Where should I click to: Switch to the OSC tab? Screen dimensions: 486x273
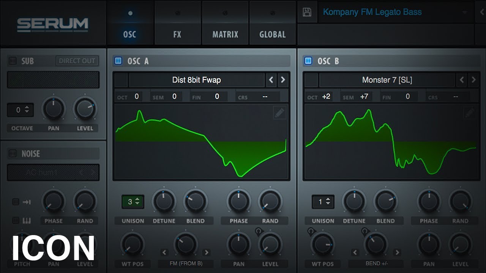click(130, 23)
